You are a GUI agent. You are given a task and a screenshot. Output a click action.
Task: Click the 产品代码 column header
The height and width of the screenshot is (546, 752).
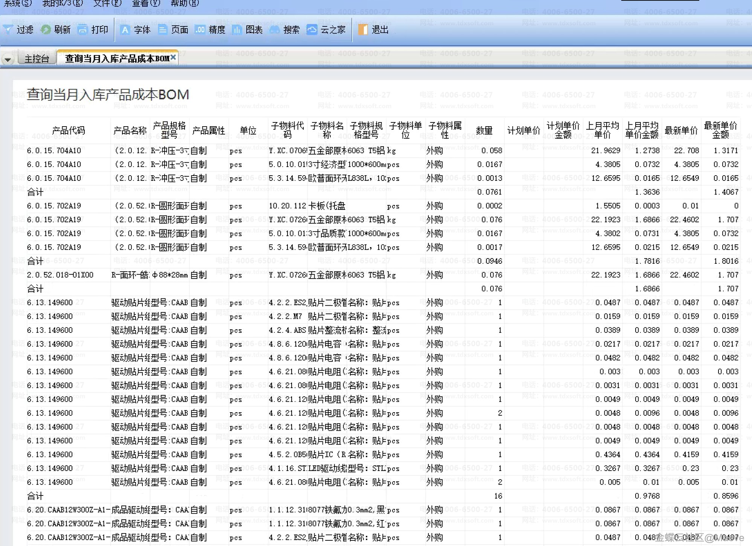click(x=69, y=130)
